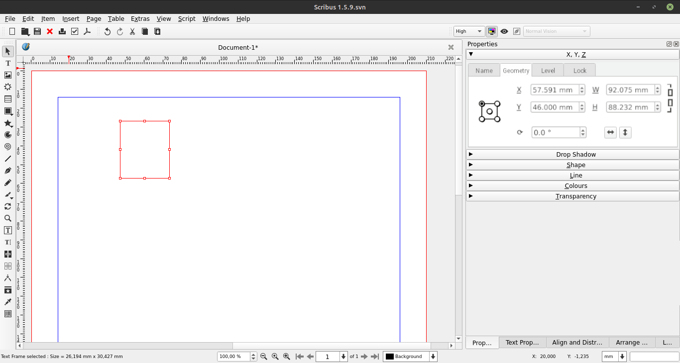Screen dimensions: 680x363
Task: Click the Export as PDF icon
Action: [87, 31]
